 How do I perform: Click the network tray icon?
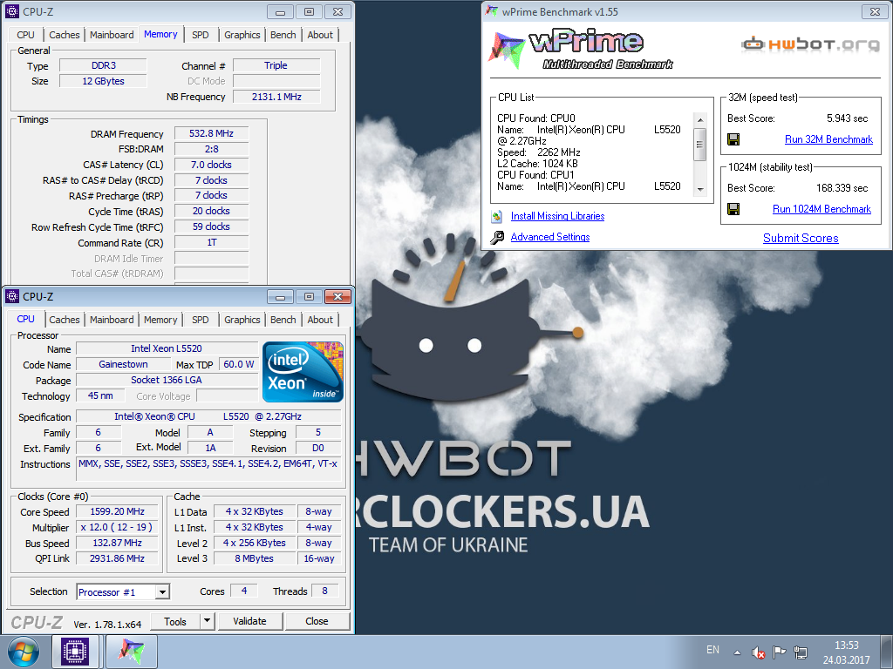pos(801,652)
